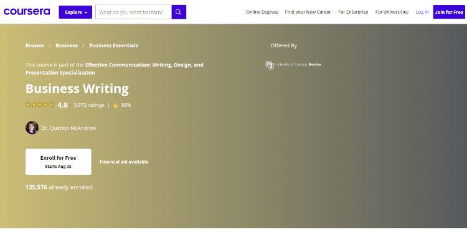Click the Offered By label

tap(283, 45)
